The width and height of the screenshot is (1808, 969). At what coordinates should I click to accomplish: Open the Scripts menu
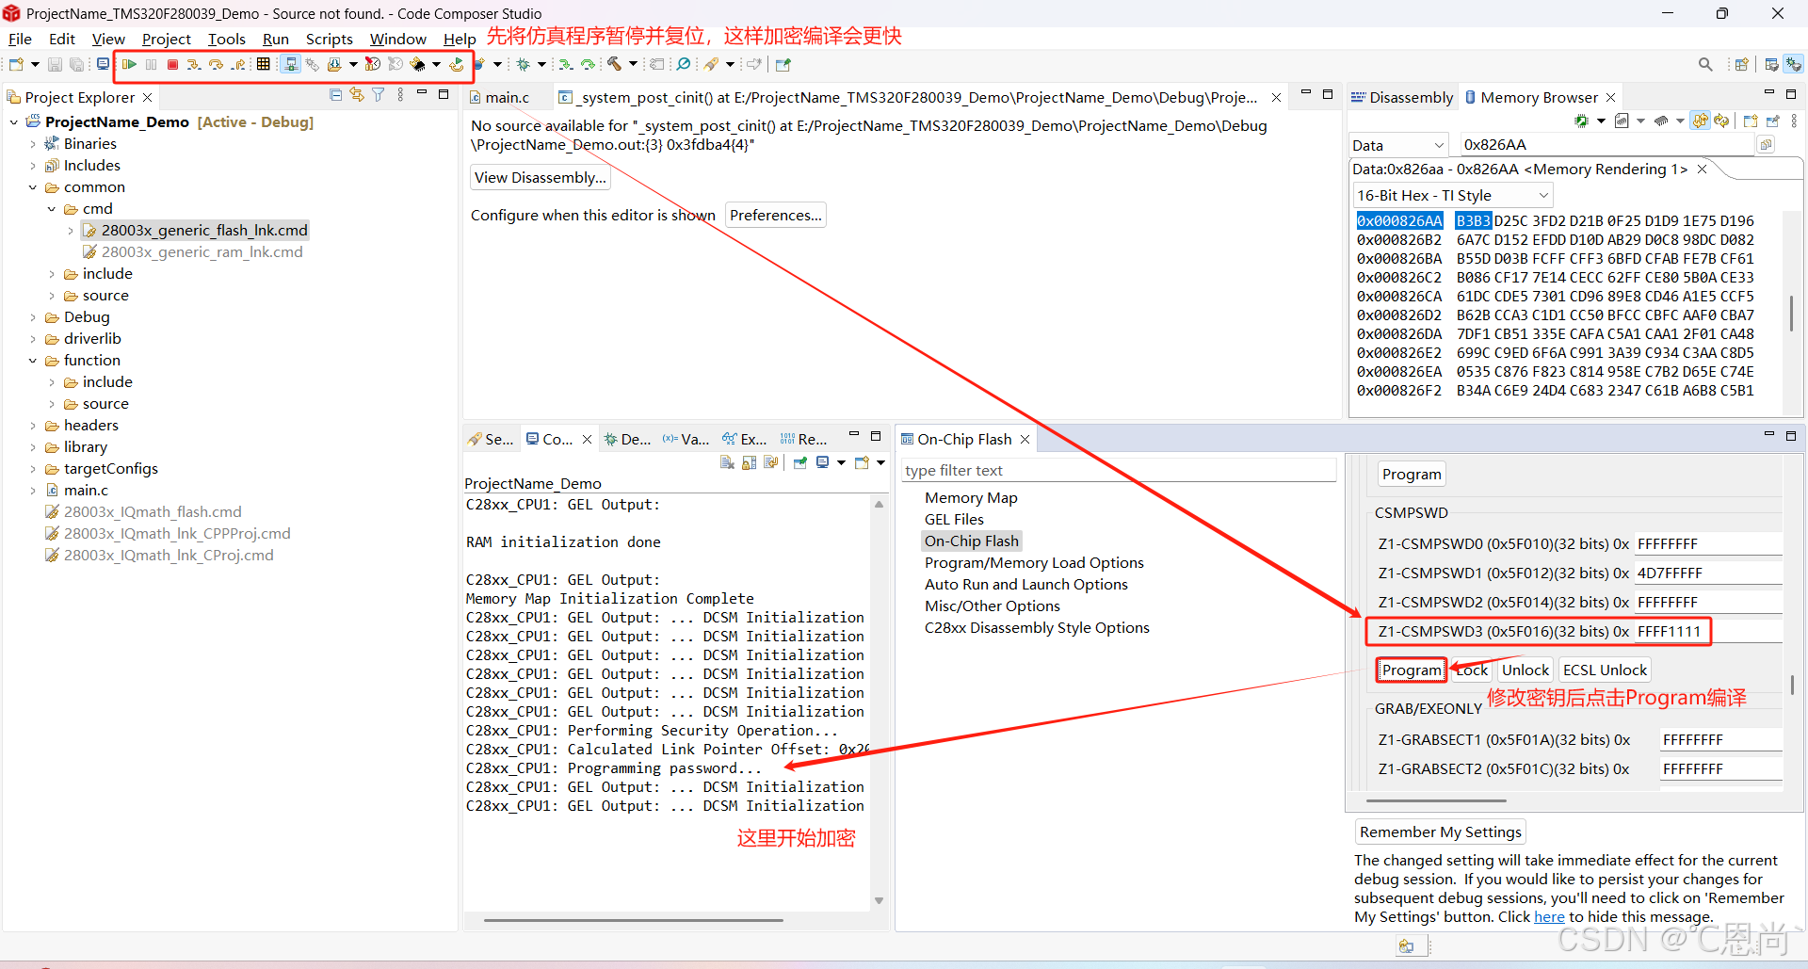[330, 39]
